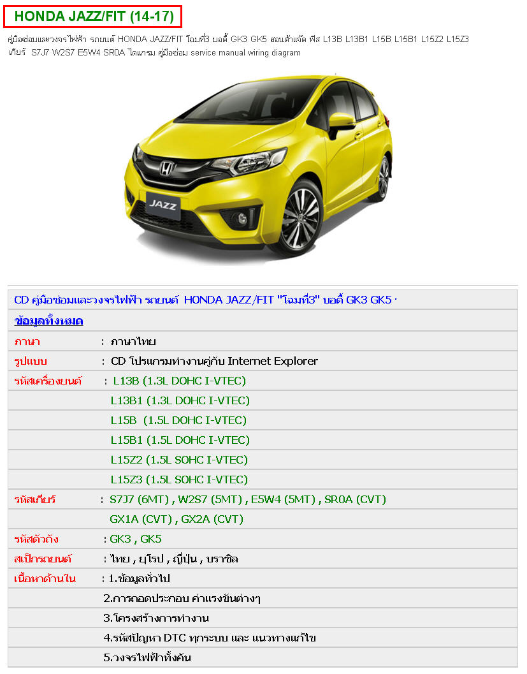Click the HONDA JAZZ/FIT (14-17) title
This screenshot has height=674, width=527.
coord(94,17)
